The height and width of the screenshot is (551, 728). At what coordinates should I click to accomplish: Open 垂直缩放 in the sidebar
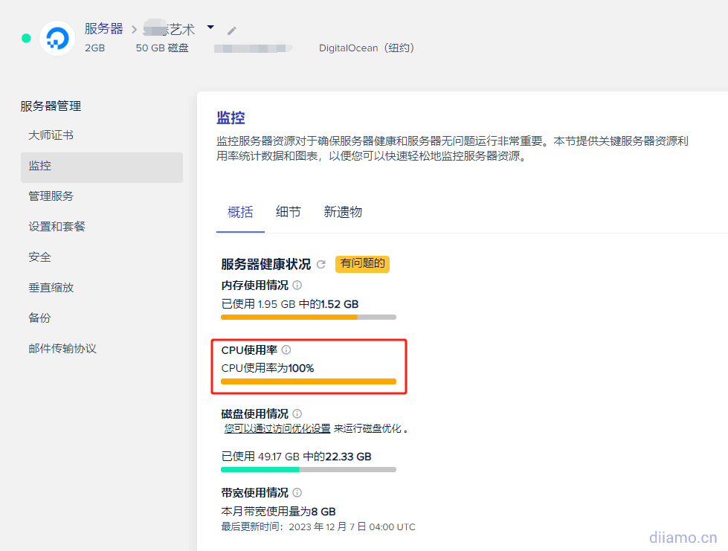coord(51,287)
